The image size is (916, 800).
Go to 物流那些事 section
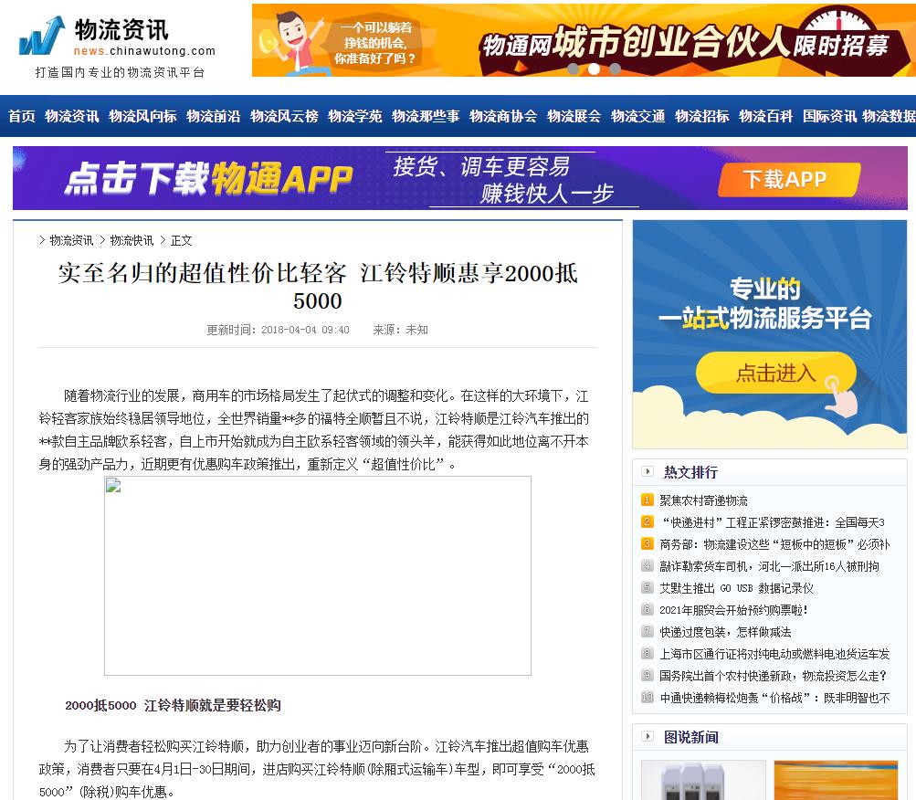coord(426,116)
